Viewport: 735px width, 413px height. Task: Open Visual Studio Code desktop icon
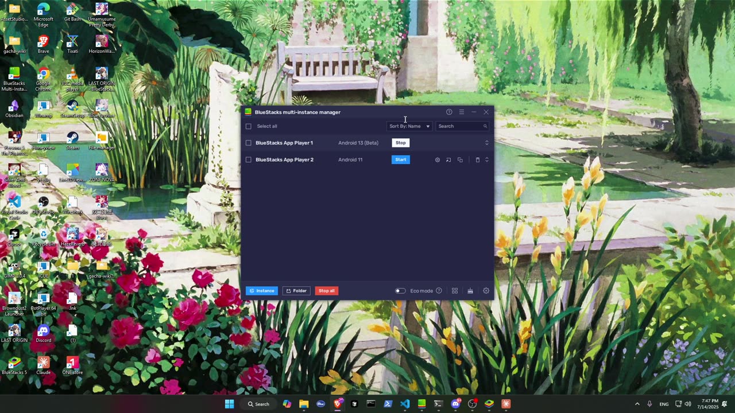(14, 208)
